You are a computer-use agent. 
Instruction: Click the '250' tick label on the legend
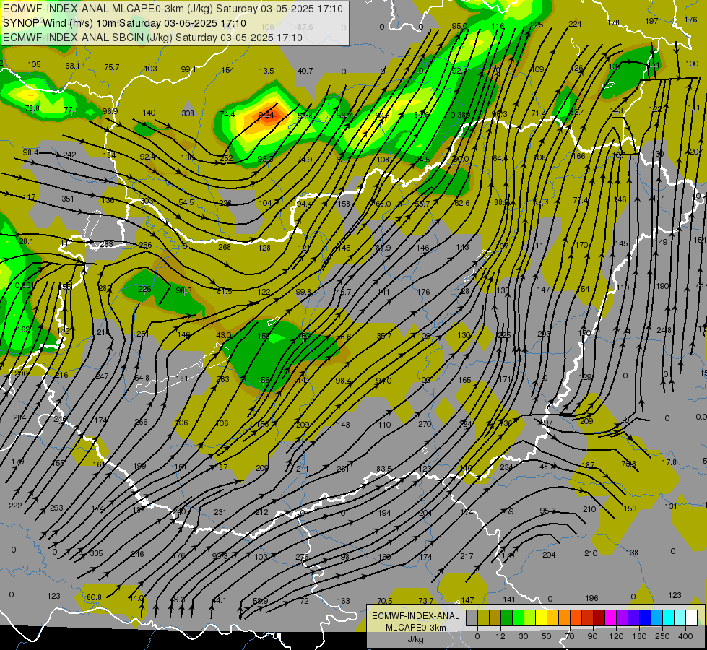(x=662, y=636)
